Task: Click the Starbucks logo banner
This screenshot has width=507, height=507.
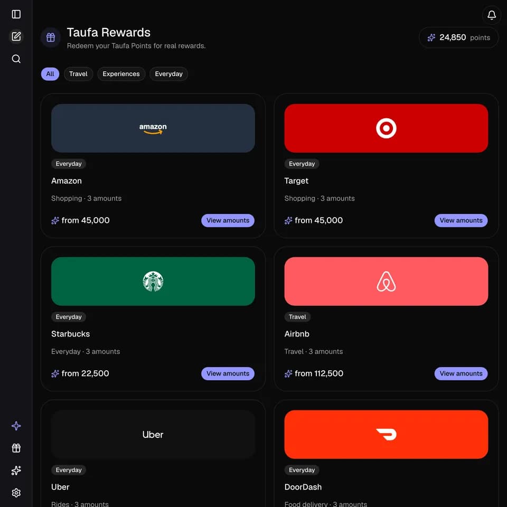Action: [x=153, y=281]
